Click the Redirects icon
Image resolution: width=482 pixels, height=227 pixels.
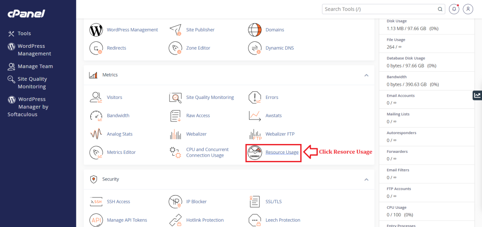pos(96,48)
